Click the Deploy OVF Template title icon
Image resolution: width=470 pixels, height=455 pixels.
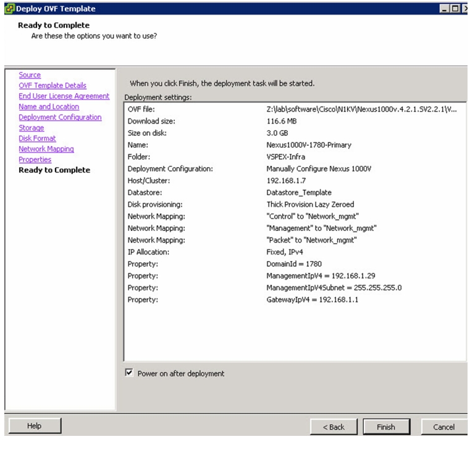[x=9, y=9]
